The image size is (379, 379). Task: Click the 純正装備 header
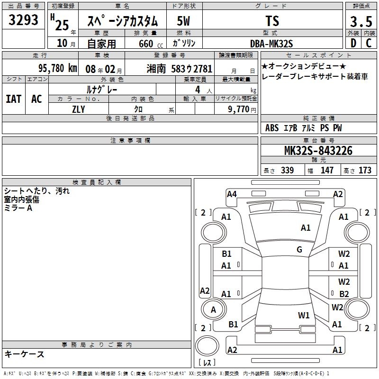(318, 118)
